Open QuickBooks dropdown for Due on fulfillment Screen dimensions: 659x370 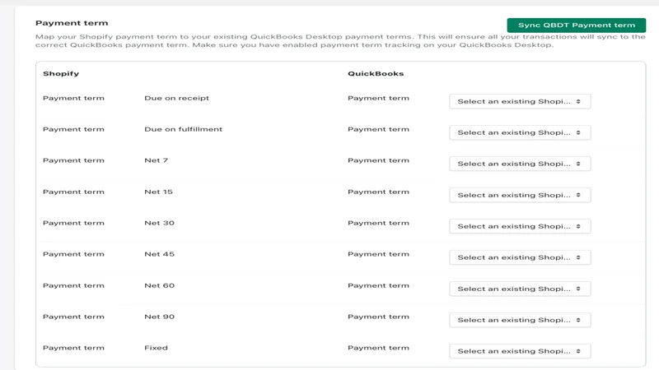click(520, 132)
